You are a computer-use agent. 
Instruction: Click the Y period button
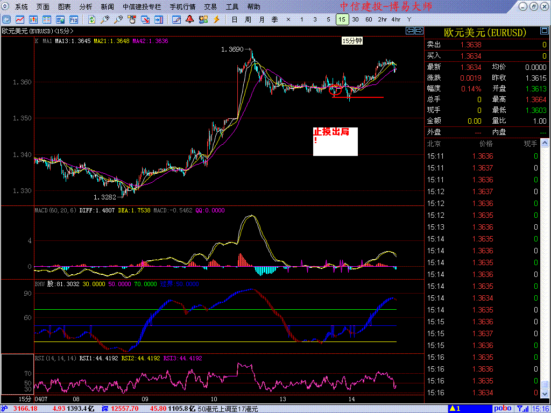point(409,19)
